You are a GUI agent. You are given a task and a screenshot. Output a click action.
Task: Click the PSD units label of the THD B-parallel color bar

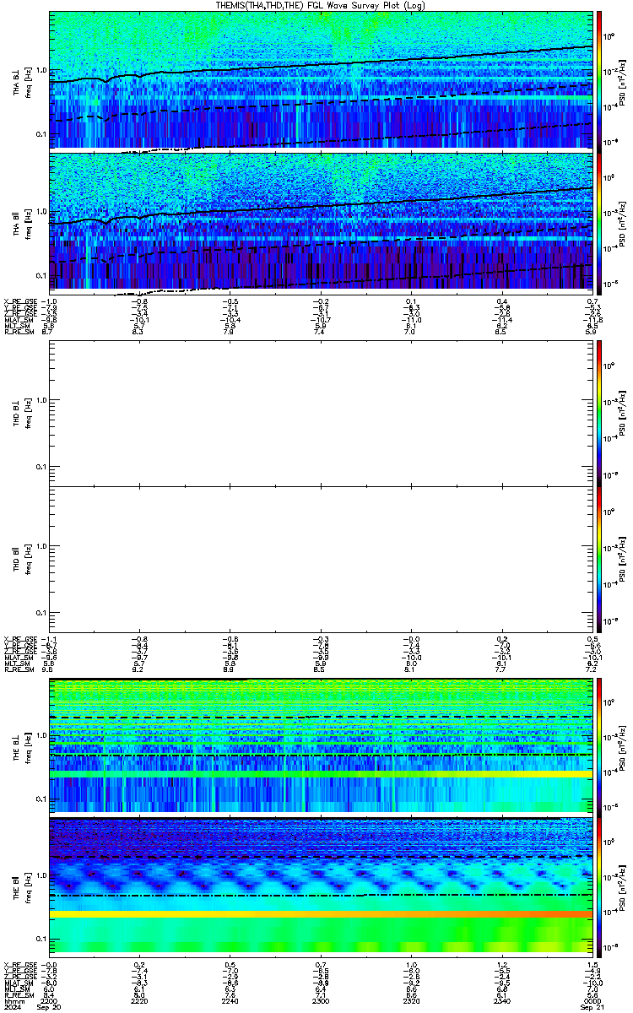(620, 558)
